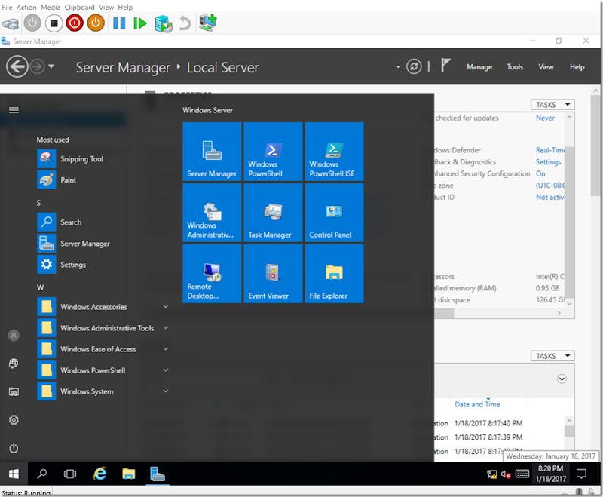
Task: Launch Windows PowerShell ISE tile
Action: tap(334, 151)
